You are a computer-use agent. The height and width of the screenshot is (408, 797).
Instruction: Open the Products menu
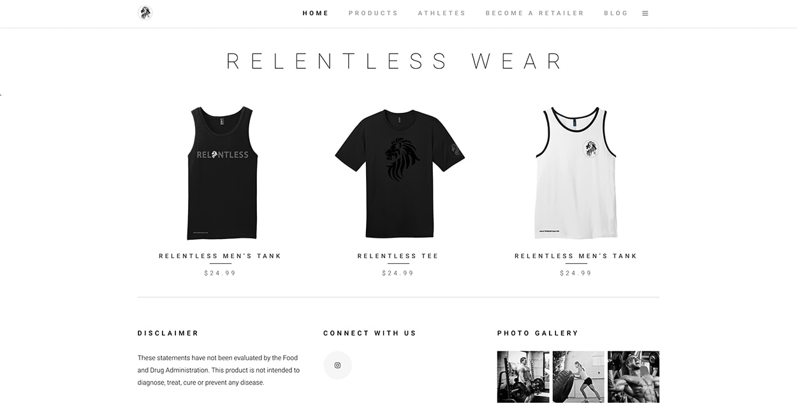point(373,13)
